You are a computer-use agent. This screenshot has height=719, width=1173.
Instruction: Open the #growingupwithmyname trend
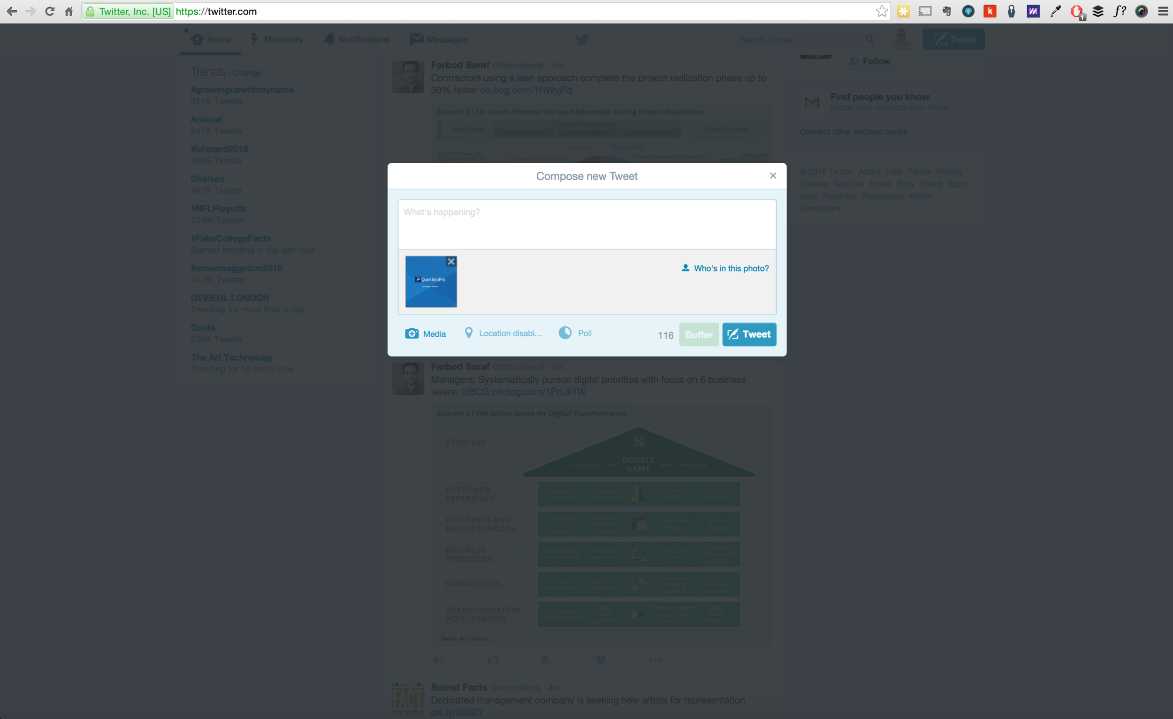(x=242, y=90)
